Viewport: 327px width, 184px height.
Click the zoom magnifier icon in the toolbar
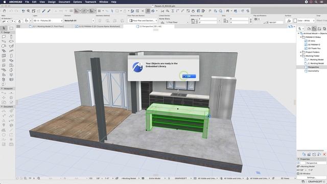click(28, 11)
